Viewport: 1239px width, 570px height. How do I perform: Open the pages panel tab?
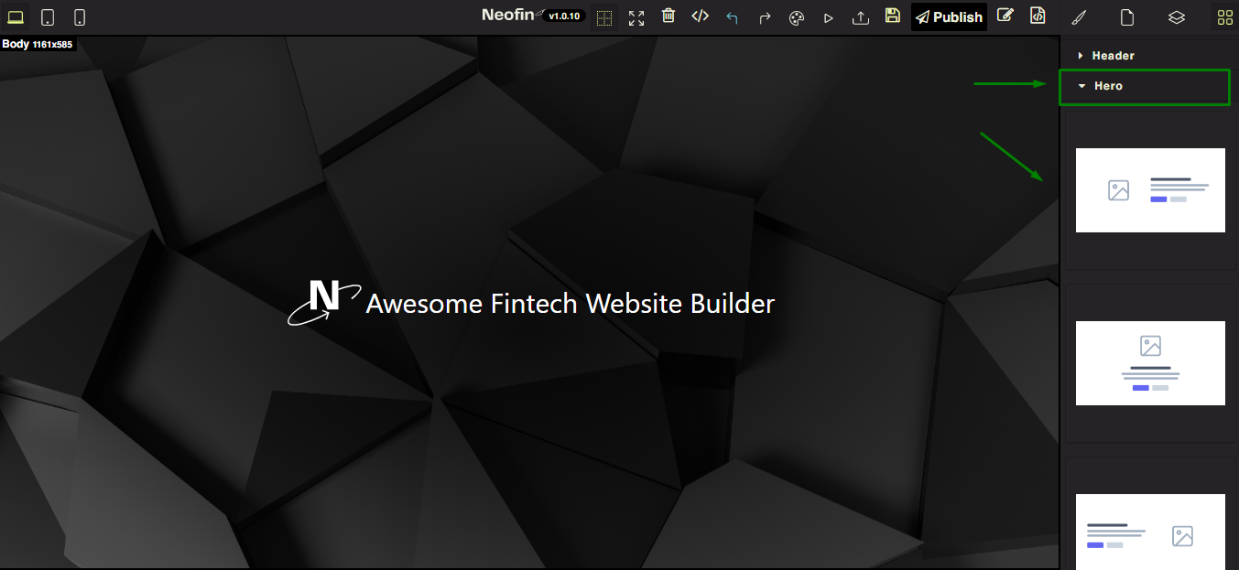point(1128,17)
